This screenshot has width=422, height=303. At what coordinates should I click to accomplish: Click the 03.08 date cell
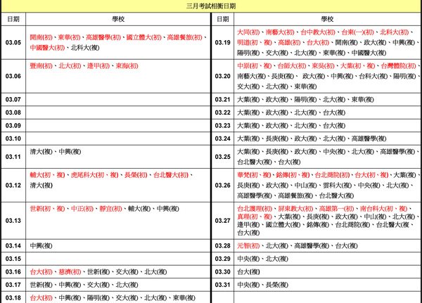point(13,112)
